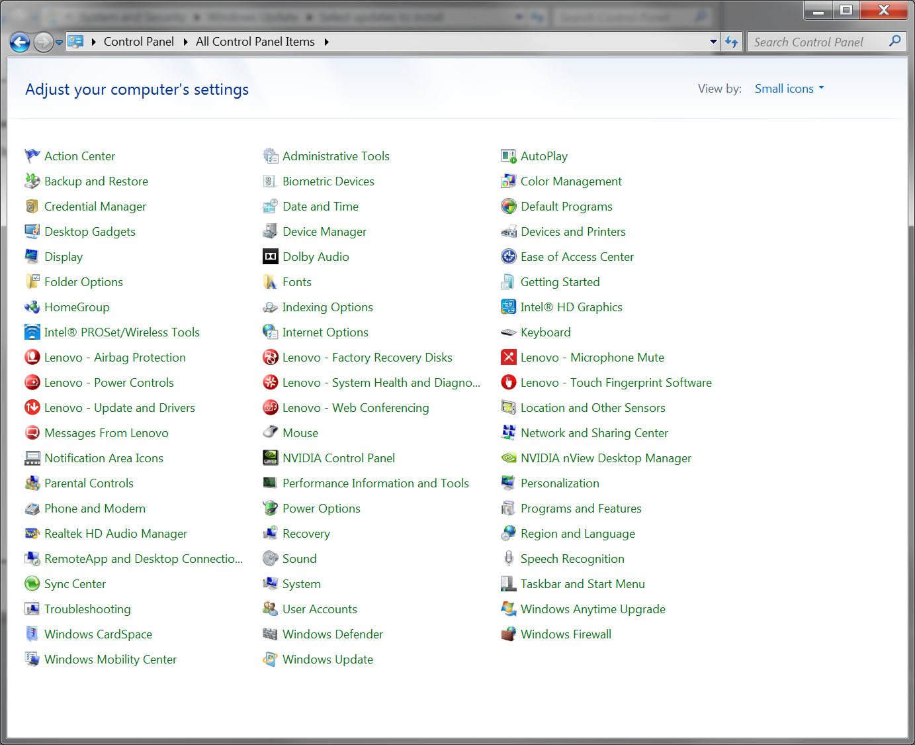
Task: Expand the View by Small icons dropdown
Action: [x=790, y=89]
